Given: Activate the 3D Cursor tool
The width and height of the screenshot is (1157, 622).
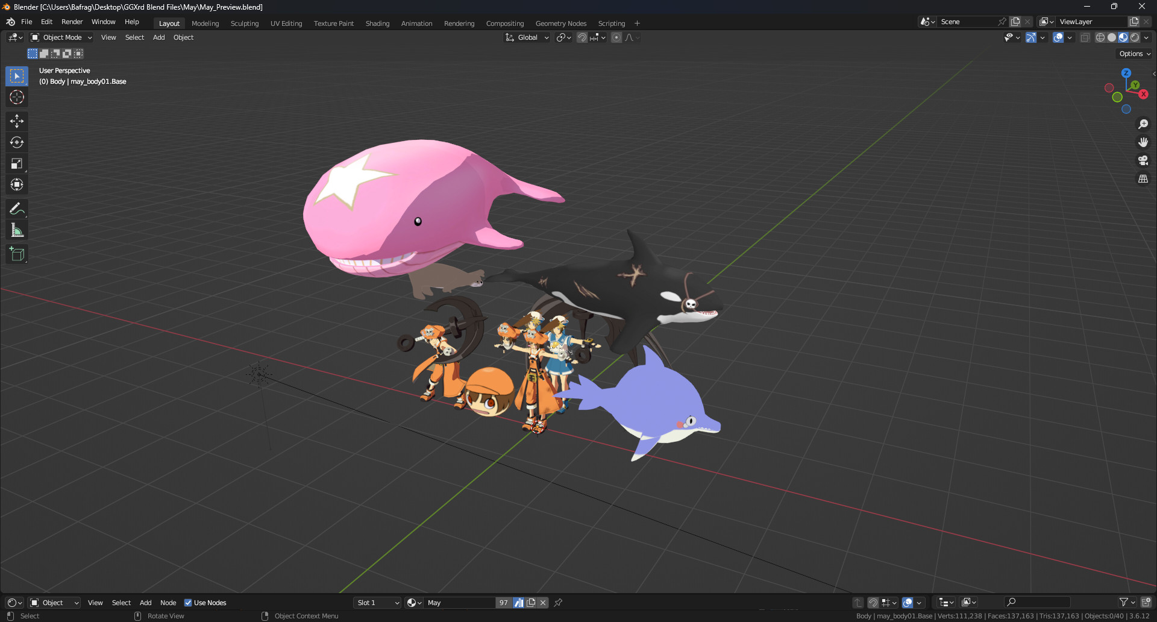Looking at the screenshot, I should 16,96.
